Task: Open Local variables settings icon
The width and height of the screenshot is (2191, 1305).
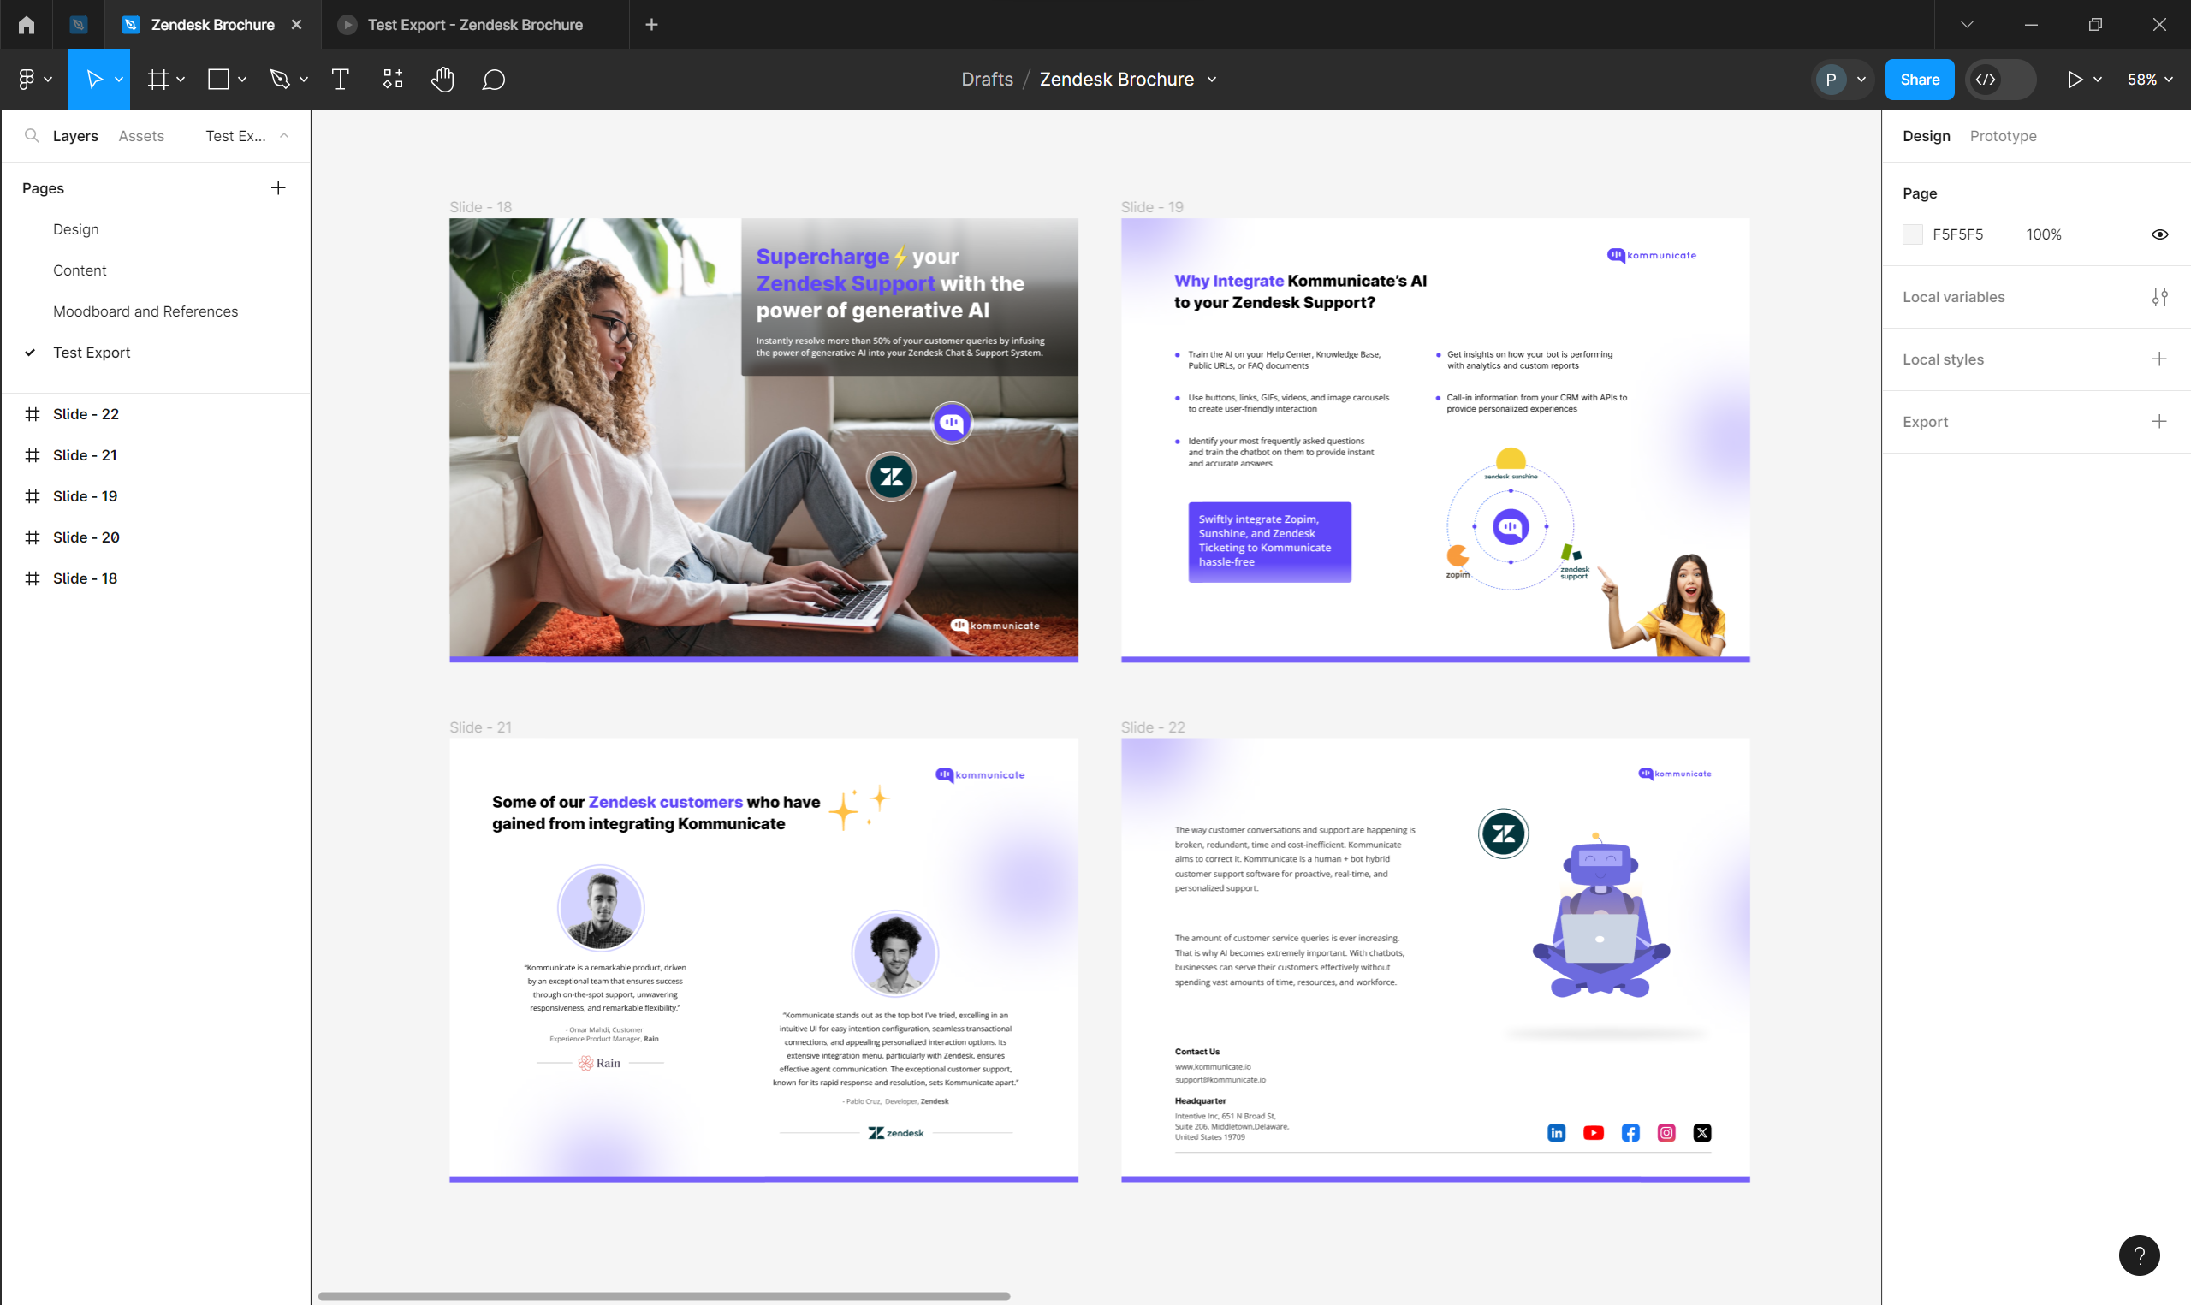Action: click(x=2159, y=297)
